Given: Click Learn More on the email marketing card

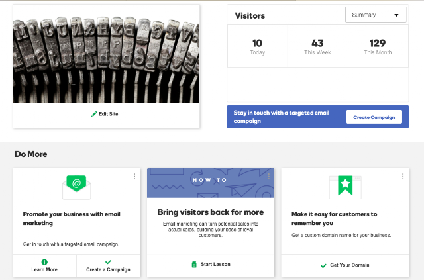Looking at the screenshot, I should tap(44, 265).
